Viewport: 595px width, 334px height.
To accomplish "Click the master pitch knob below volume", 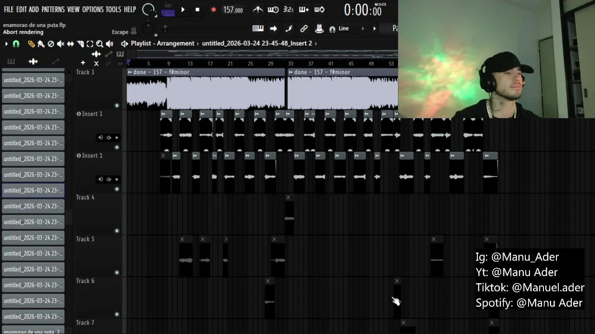I will click(148, 29).
